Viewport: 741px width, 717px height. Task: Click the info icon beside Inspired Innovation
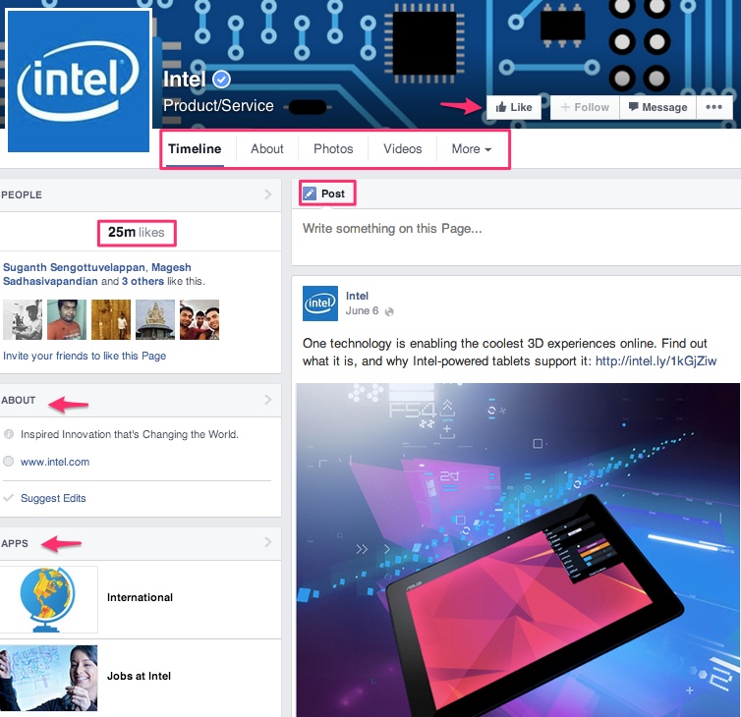pos(9,434)
